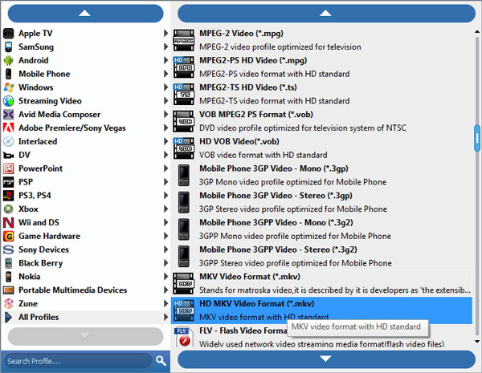Click the Xbox sphere icon
Viewport: 482px width, 373px height.
pos(8,209)
